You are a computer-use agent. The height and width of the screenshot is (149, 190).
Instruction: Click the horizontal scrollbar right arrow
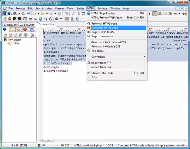(186, 141)
